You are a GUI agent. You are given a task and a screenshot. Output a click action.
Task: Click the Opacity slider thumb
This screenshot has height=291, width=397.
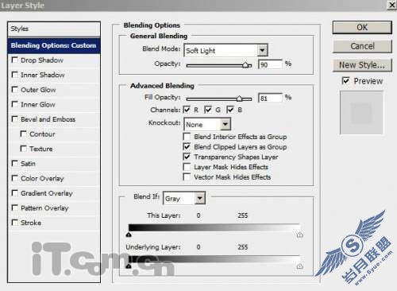tap(246, 65)
